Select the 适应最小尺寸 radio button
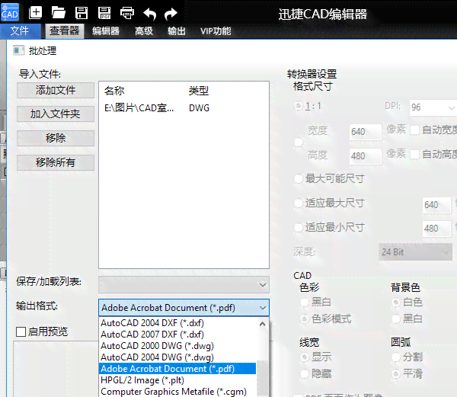The image size is (457, 397). (299, 227)
